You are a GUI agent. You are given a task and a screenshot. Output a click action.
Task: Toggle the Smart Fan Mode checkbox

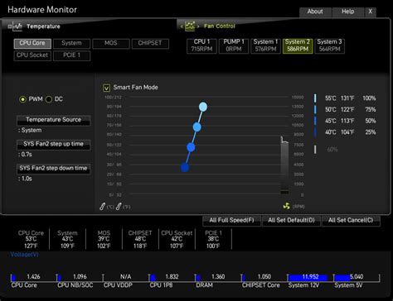coord(106,88)
